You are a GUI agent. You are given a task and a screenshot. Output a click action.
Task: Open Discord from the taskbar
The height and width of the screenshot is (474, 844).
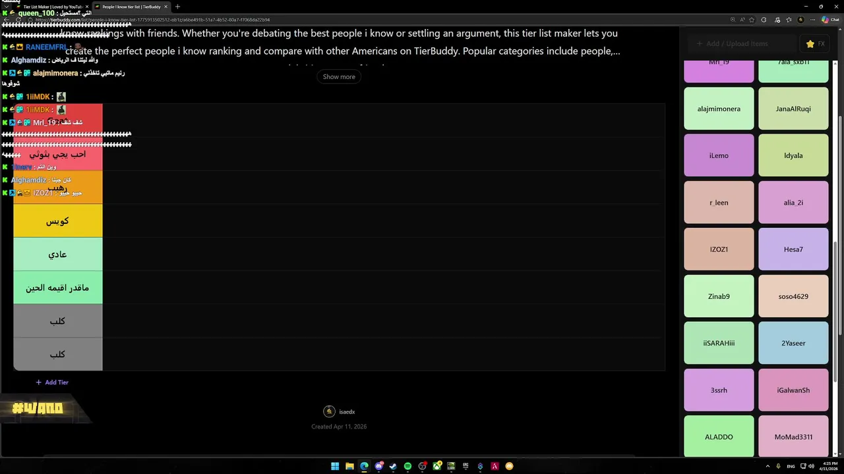tap(379, 466)
